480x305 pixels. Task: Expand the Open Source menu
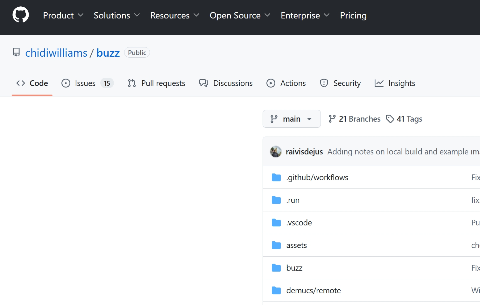coord(240,15)
